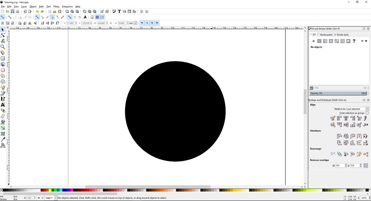This screenshot has height=201, width=371.
Task: Click the Redo arrow icon
Action: coord(42,11)
